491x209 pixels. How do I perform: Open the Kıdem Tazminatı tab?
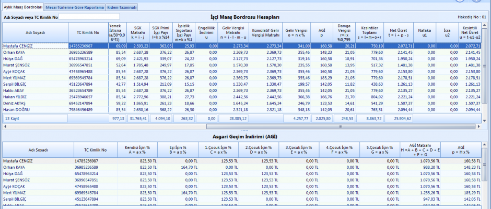coord(121,8)
